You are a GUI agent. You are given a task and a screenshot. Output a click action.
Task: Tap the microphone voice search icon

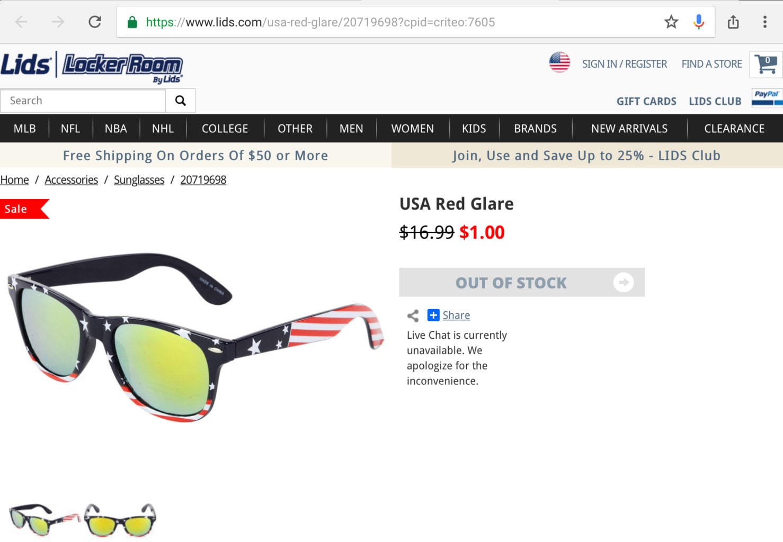coord(699,22)
